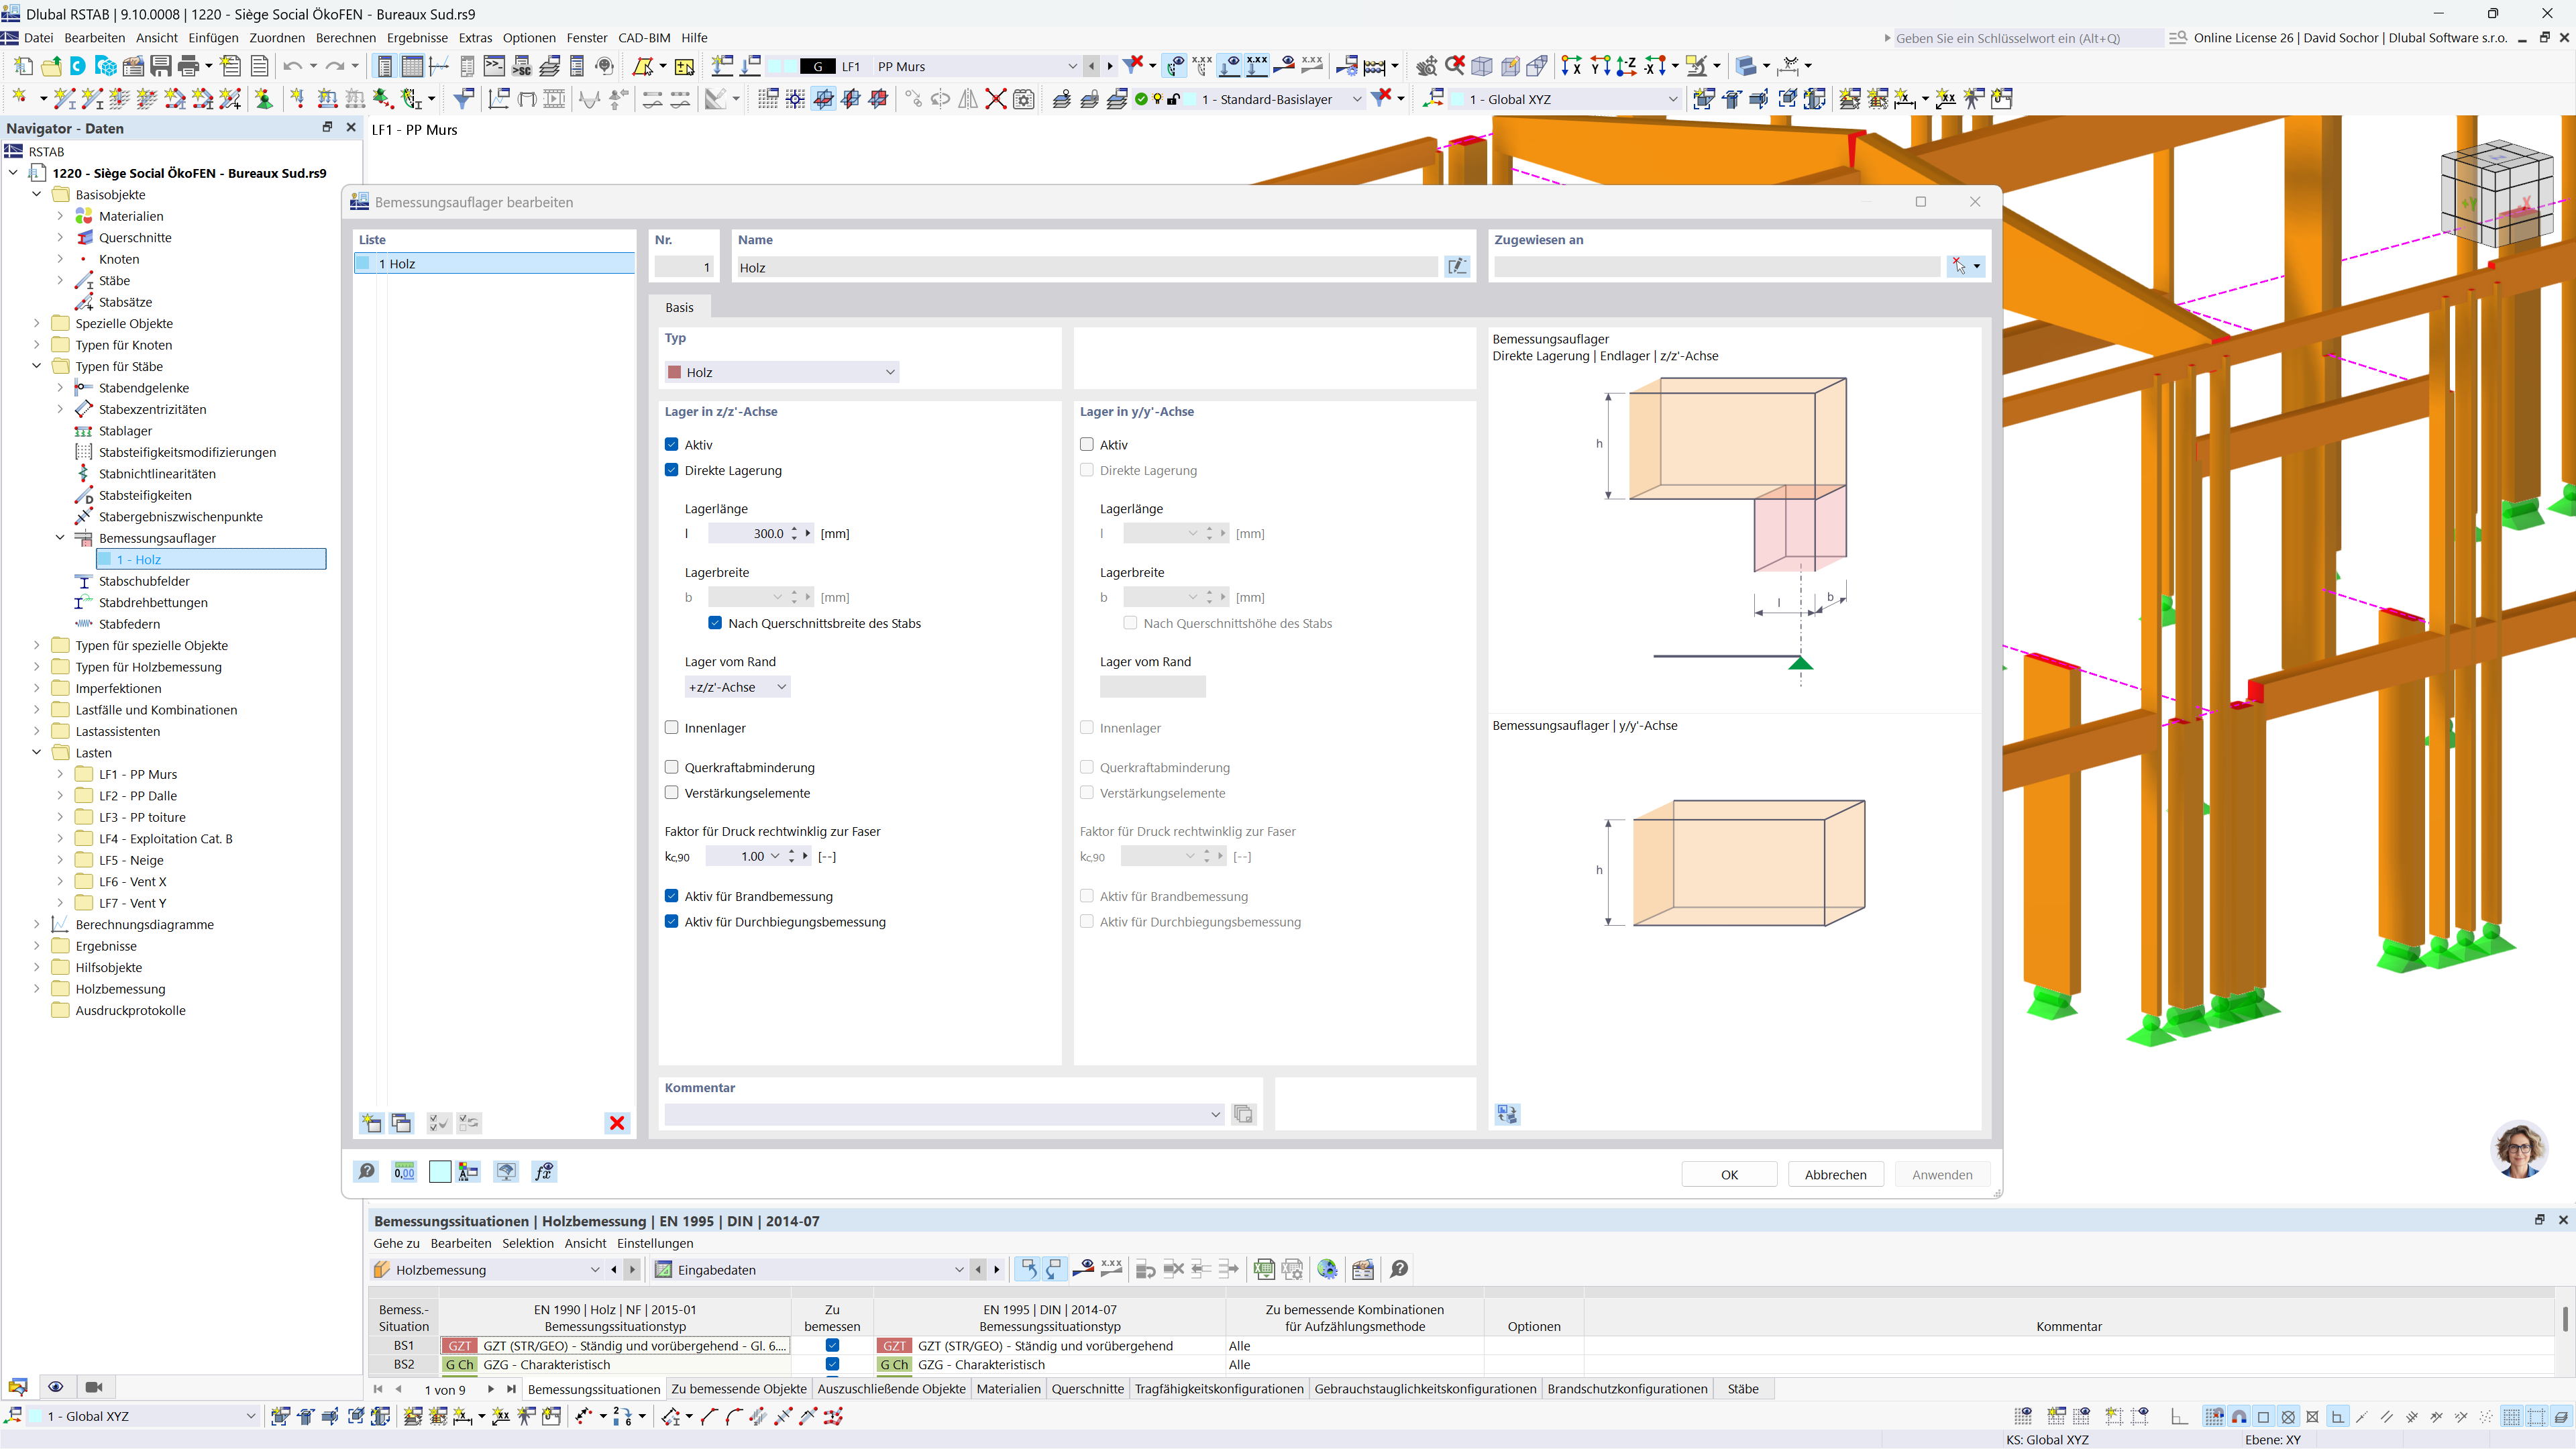
Task: Expand the LF1 - PP Murs tree node
Action: click(60, 774)
